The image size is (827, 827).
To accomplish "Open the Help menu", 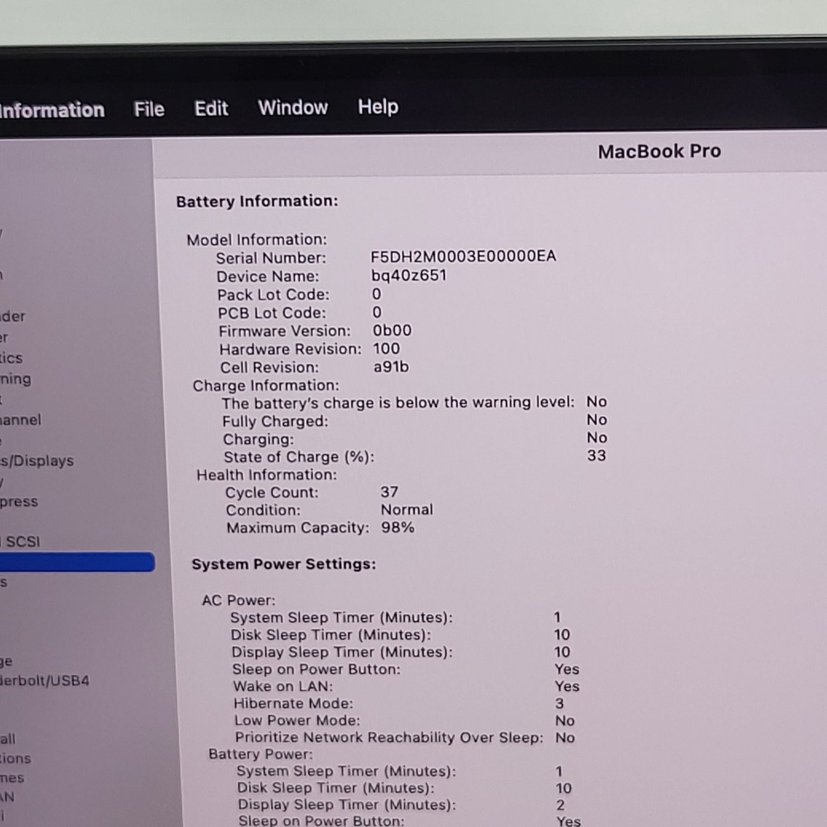I will (x=378, y=107).
